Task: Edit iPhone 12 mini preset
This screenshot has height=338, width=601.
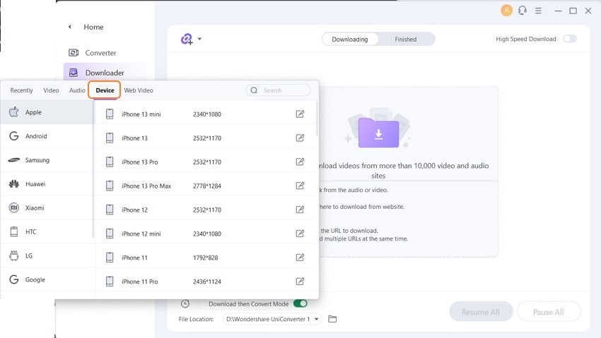Action: point(300,234)
